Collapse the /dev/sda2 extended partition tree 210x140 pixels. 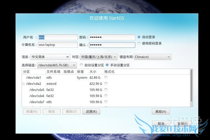pyautogui.click(x=23, y=84)
